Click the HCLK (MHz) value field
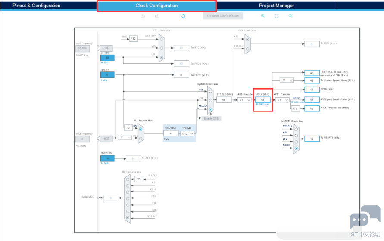The height and width of the screenshot is (241, 384). pyautogui.click(x=263, y=100)
